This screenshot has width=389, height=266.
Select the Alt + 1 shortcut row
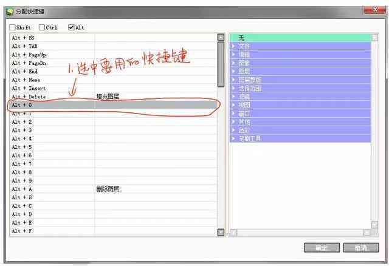pyautogui.click(x=114, y=114)
